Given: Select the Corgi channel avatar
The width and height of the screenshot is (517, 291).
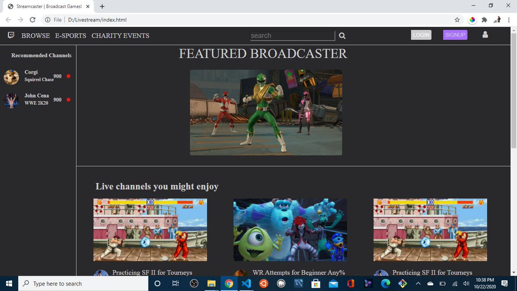Looking at the screenshot, I should pyautogui.click(x=11, y=77).
